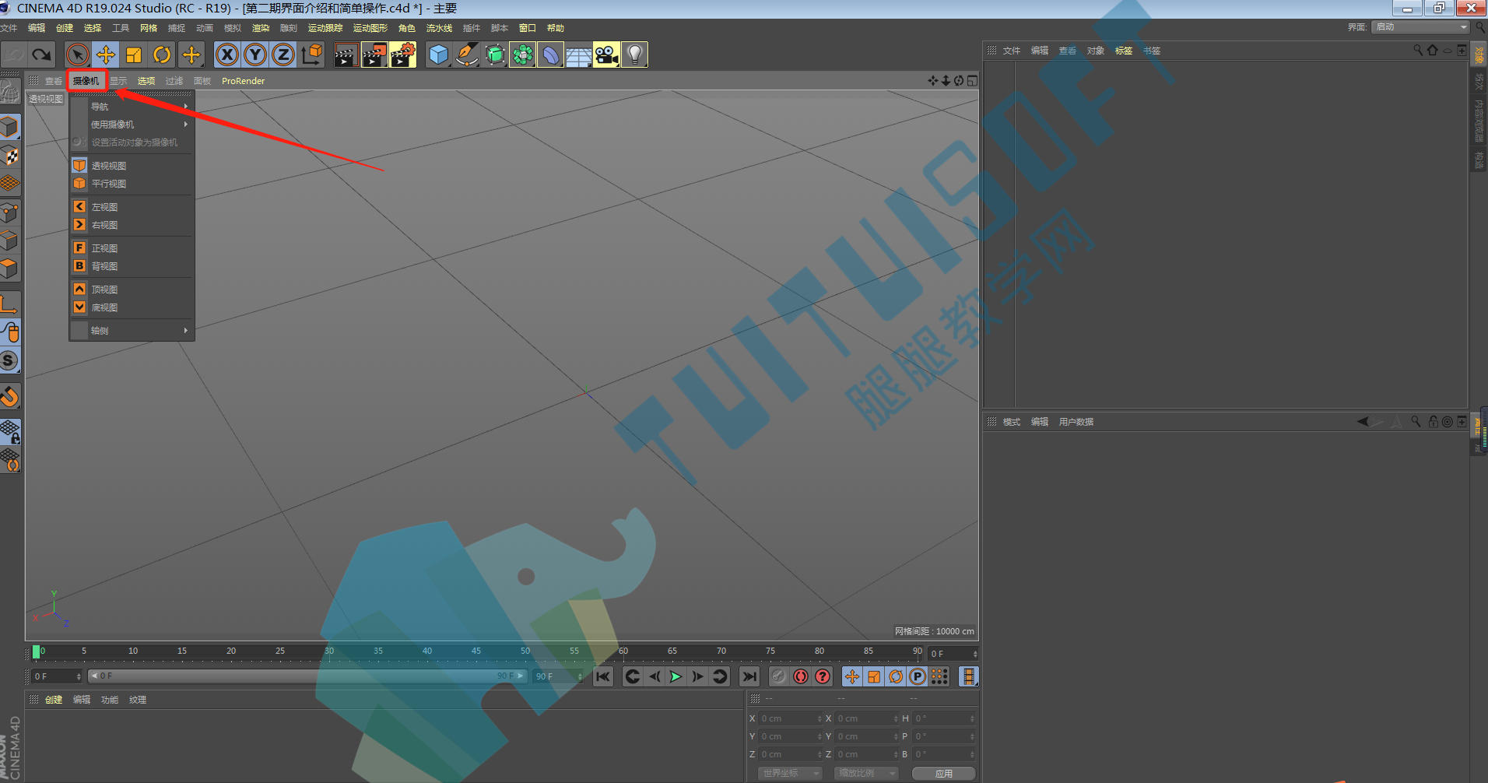The image size is (1488, 783).
Task: Open the 世界坐标 dropdown
Action: click(790, 773)
